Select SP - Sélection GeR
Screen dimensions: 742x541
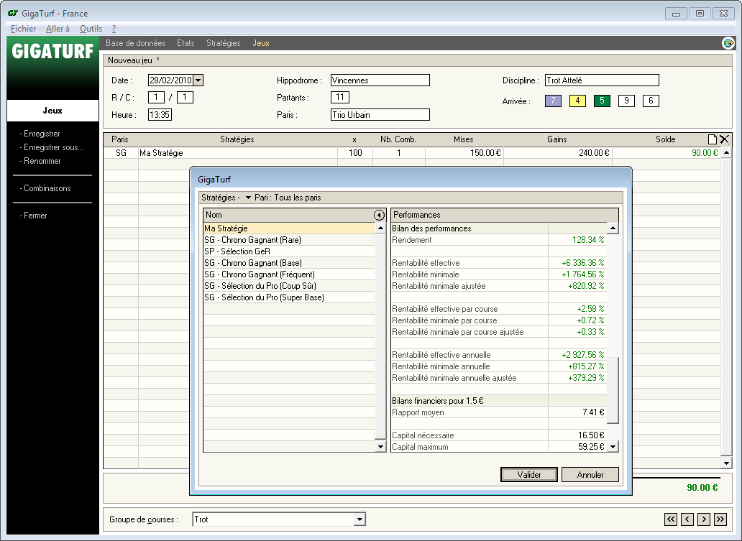click(289, 251)
